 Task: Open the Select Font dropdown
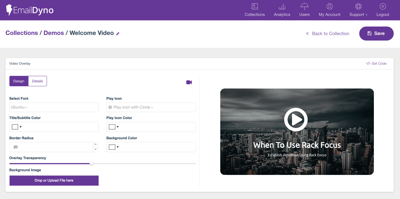pos(54,107)
